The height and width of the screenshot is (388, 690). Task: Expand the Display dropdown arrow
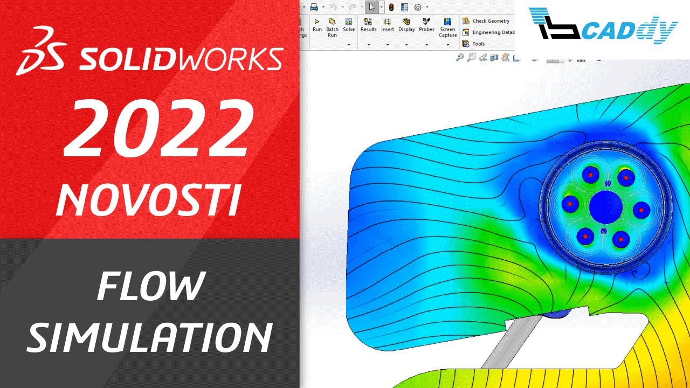[x=406, y=45]
